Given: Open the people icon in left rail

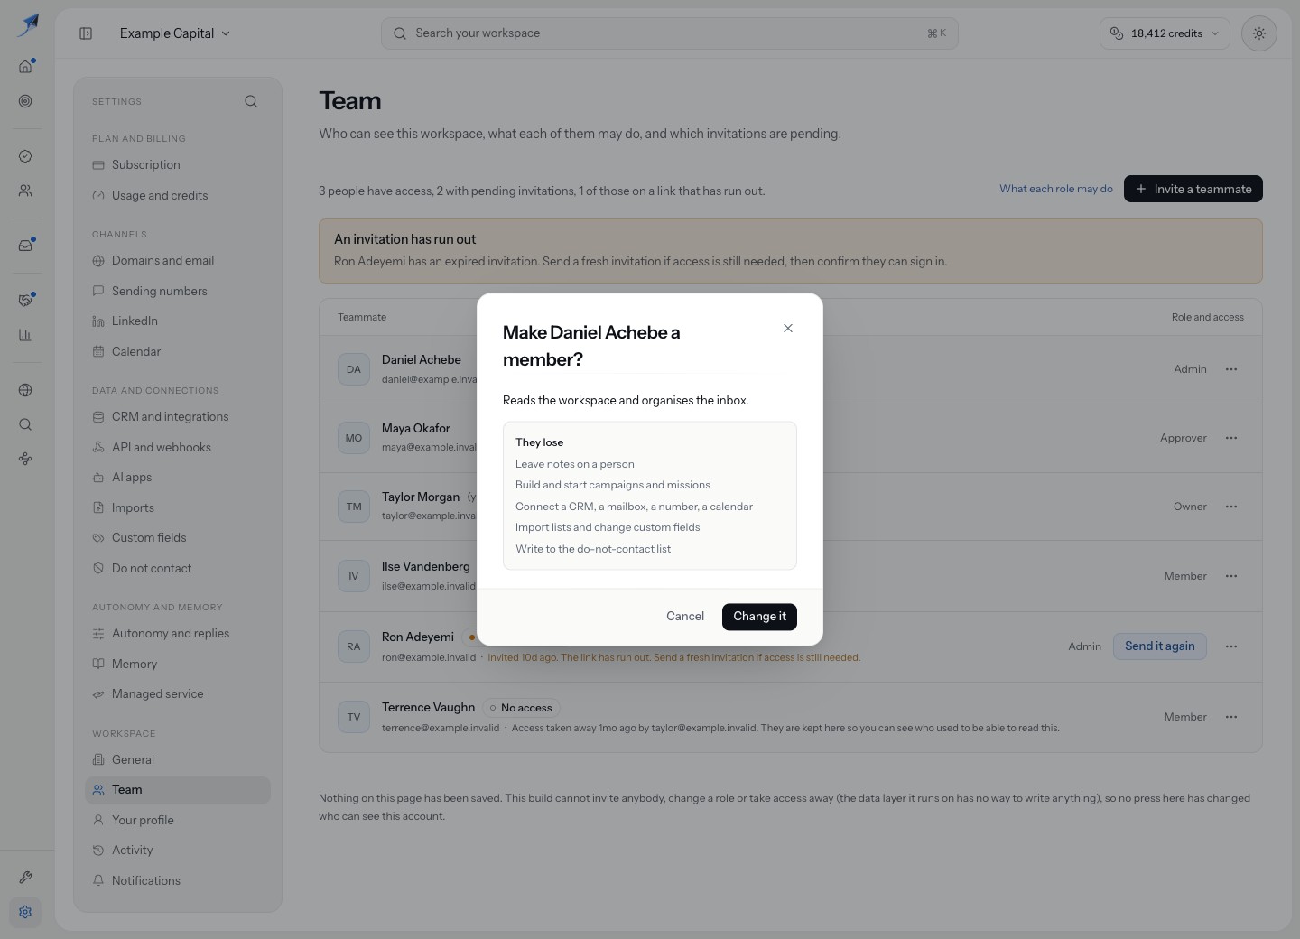Looking at the screenshot, I should tap(25, 191).
